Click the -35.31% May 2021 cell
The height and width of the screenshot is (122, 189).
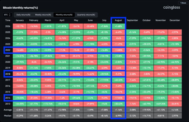coord(76,56)
